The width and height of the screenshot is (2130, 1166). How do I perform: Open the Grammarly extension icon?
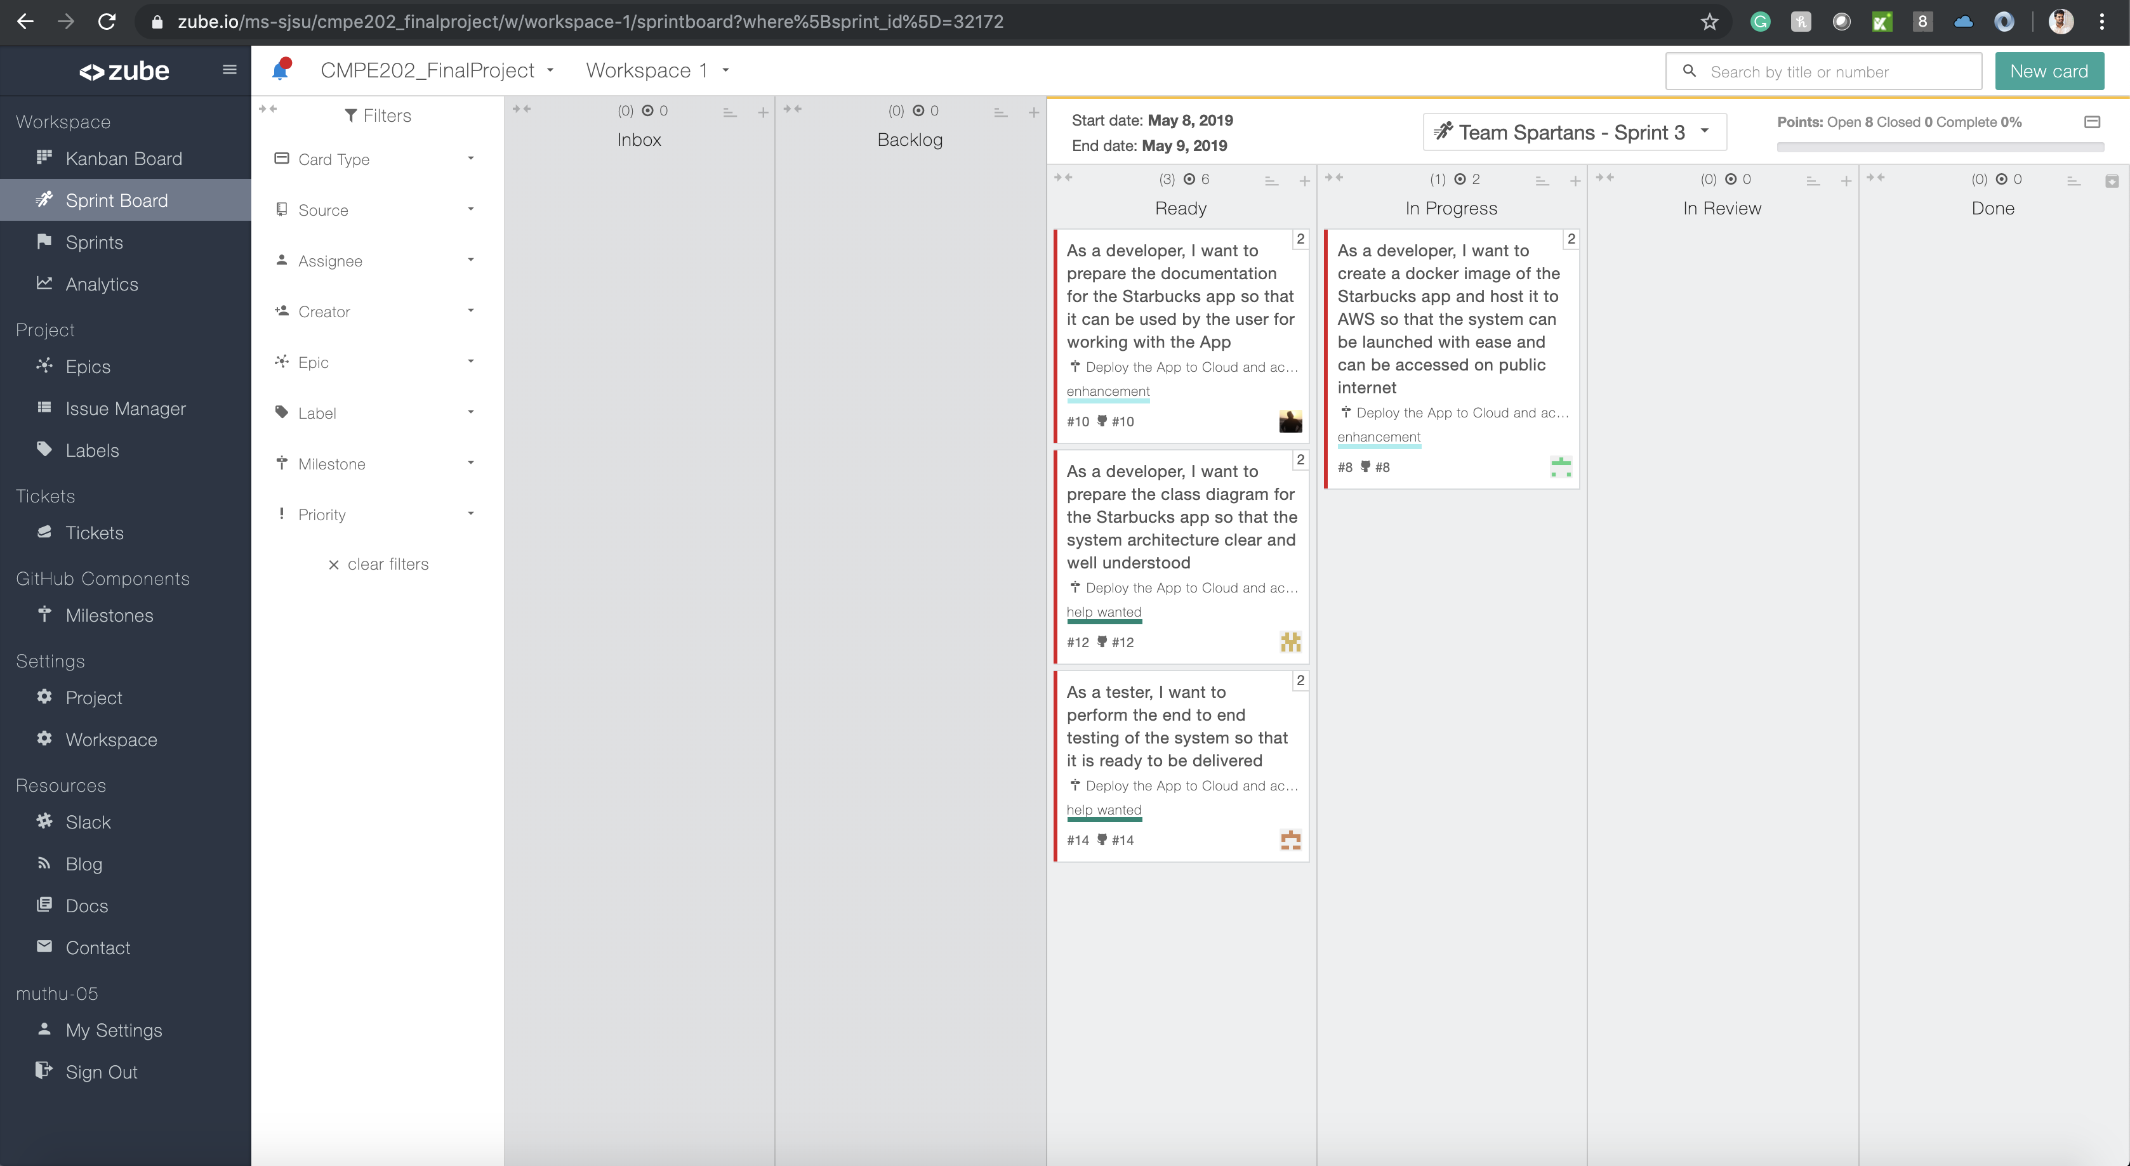(x=1759, y=22)
